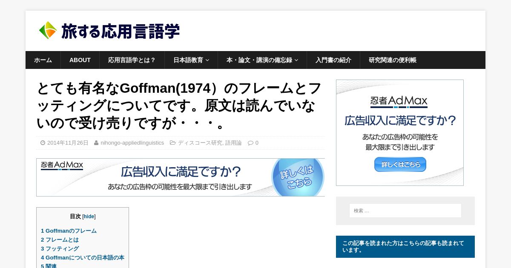Click the sidebar 忍者AdMax ad
The image size is (511, 268).
coord(400,133)
